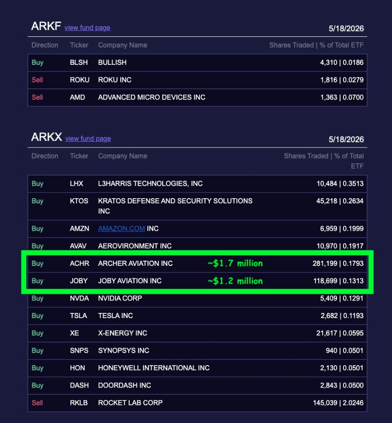Select ADVANCED MICRO DEVICES INC text
This screenshot has width=392, height=423.
point(151,97)
